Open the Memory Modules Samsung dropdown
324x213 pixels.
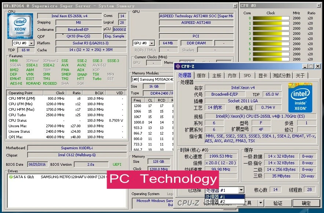[x=153, y=80]
